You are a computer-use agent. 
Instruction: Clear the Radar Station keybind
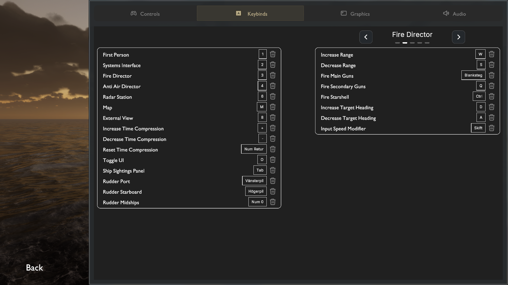tap(273, 96)
